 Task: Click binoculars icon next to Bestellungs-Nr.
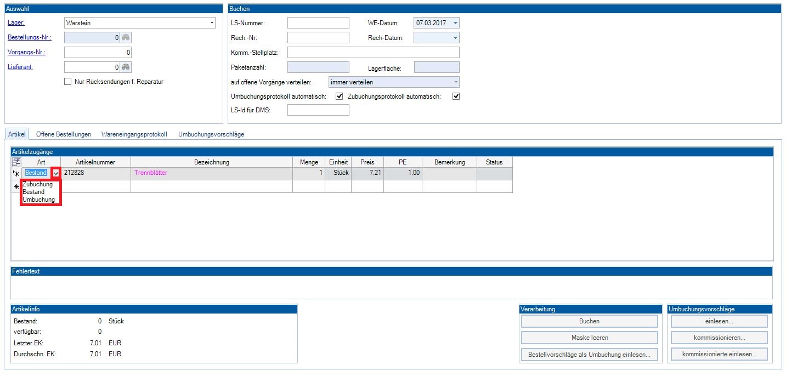(x=126, y=38)
